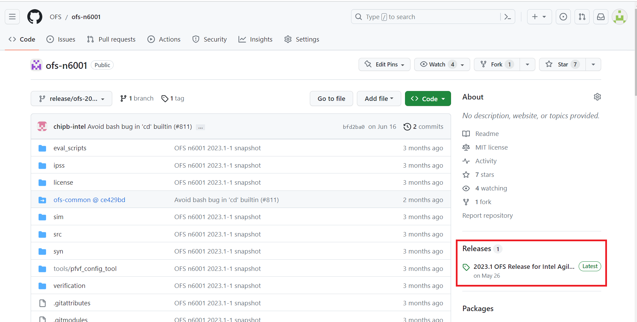Switch to the Insights tab
The width and height of the screenshot is (637, 322).
tap(256, 39)
